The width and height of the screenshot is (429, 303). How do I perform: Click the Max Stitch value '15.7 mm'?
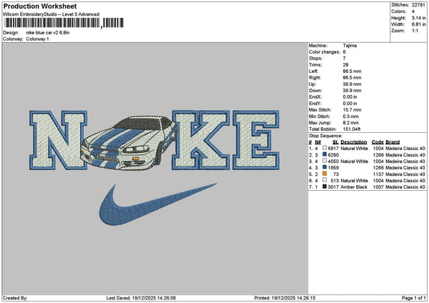click(x=352, y=110)
